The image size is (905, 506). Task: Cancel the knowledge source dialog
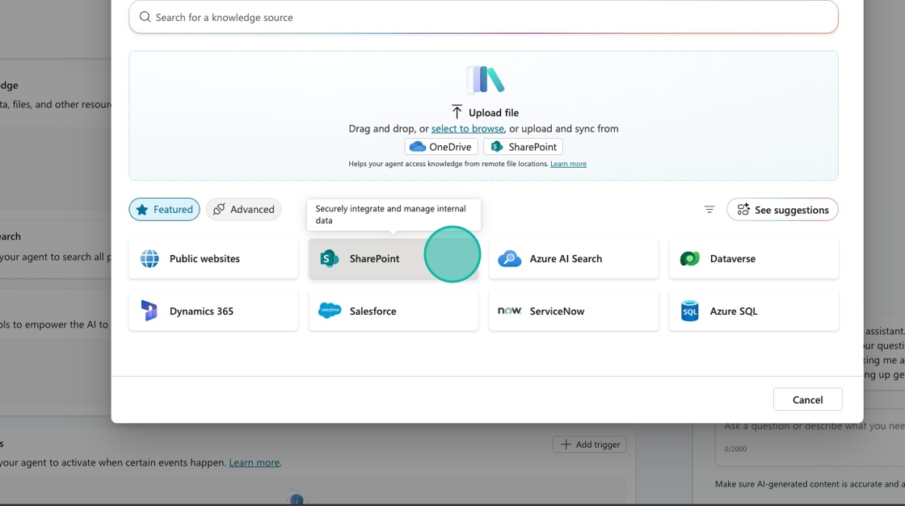pyautogui.click(x=807, y=399)
